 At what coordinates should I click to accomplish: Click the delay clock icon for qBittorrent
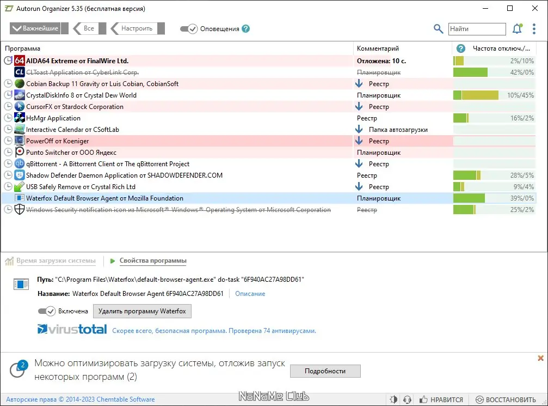tap(8, 164)
